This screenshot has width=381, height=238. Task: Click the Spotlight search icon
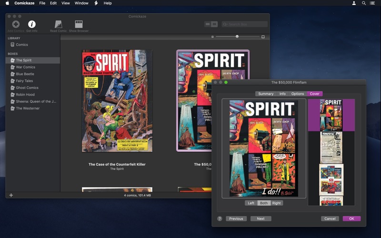(x=364, y=3)
